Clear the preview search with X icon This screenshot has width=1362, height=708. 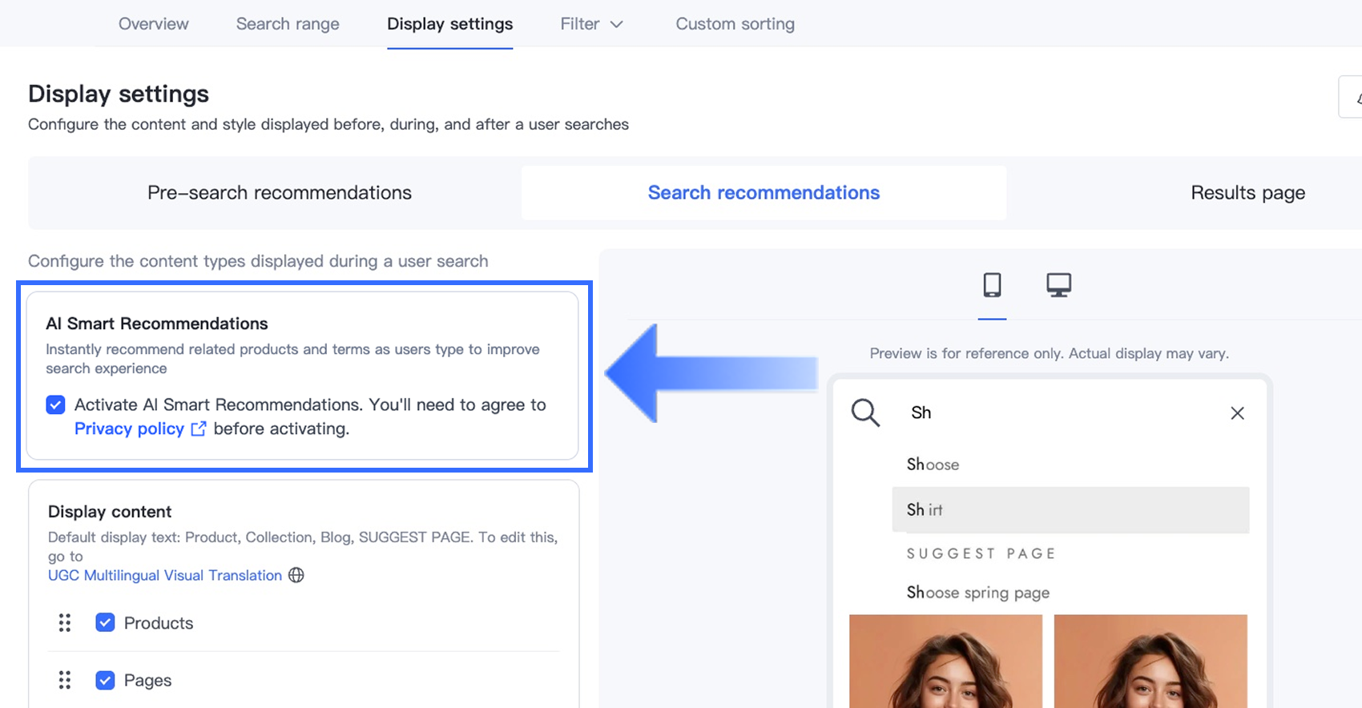[x=1237, y=413]
